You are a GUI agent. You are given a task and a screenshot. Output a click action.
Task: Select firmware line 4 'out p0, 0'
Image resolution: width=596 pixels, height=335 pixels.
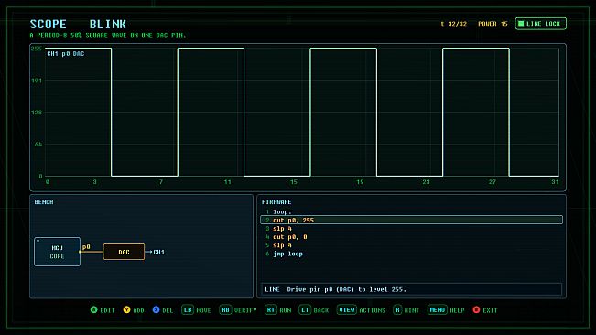click(412, 237)
